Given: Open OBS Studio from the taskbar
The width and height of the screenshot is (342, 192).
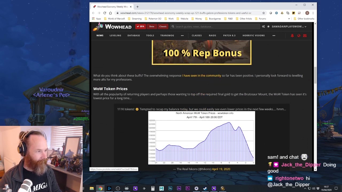Looking at the screenshot, I should [118, 189].
